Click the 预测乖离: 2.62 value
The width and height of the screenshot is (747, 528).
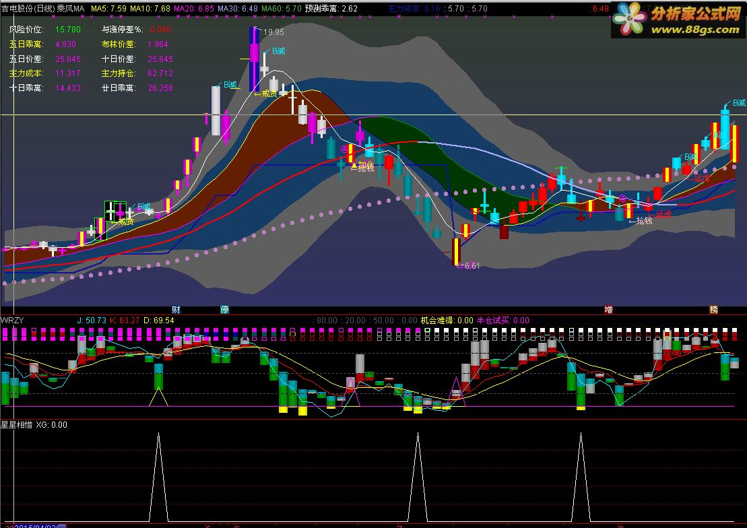[331, 9]
